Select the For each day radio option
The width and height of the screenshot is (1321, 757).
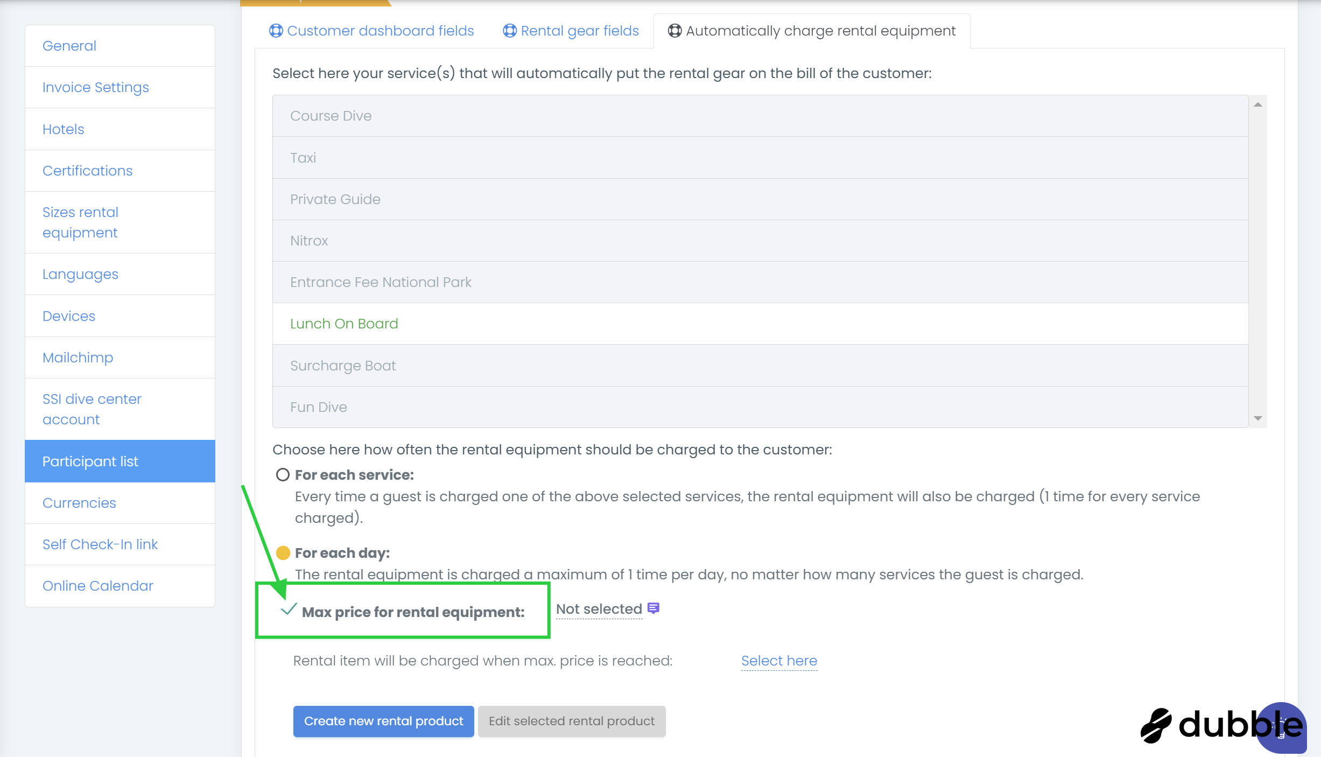pyautogui.click(x=283, y=553)
